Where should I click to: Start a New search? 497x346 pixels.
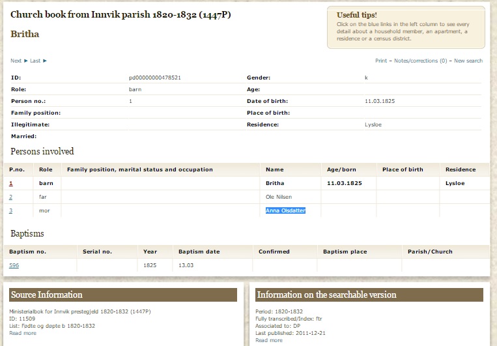(468, 61)
